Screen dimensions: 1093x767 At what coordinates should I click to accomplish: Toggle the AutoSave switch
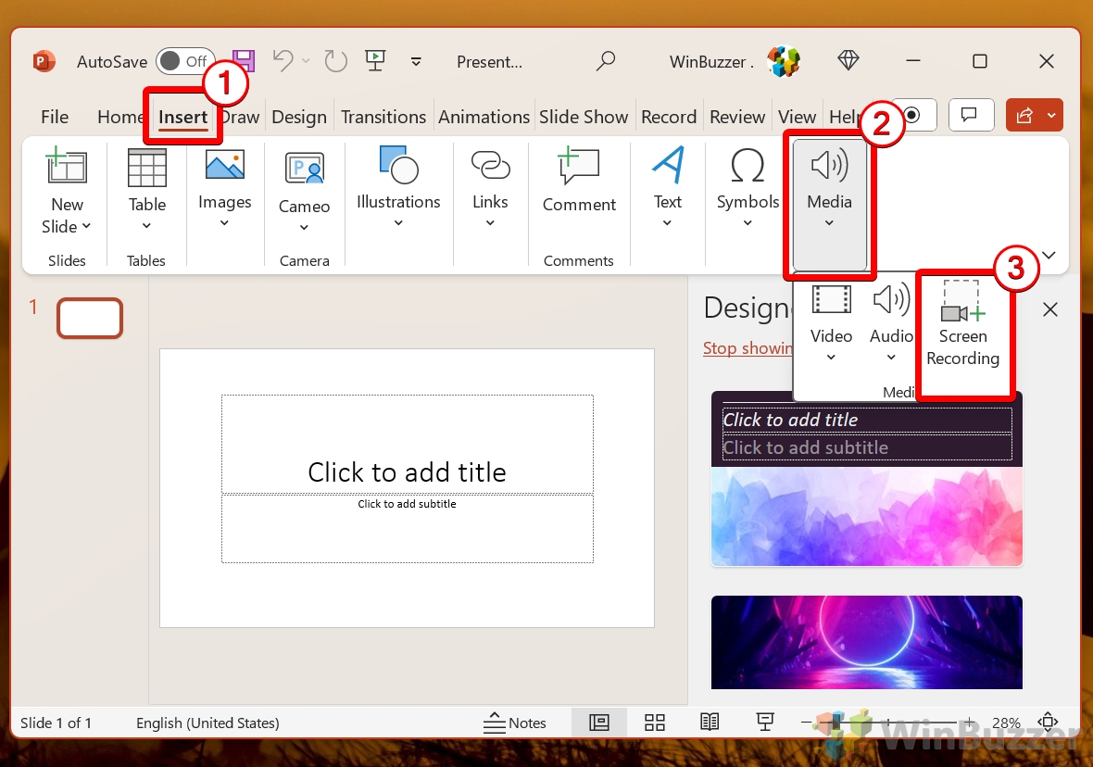[184, 61]
